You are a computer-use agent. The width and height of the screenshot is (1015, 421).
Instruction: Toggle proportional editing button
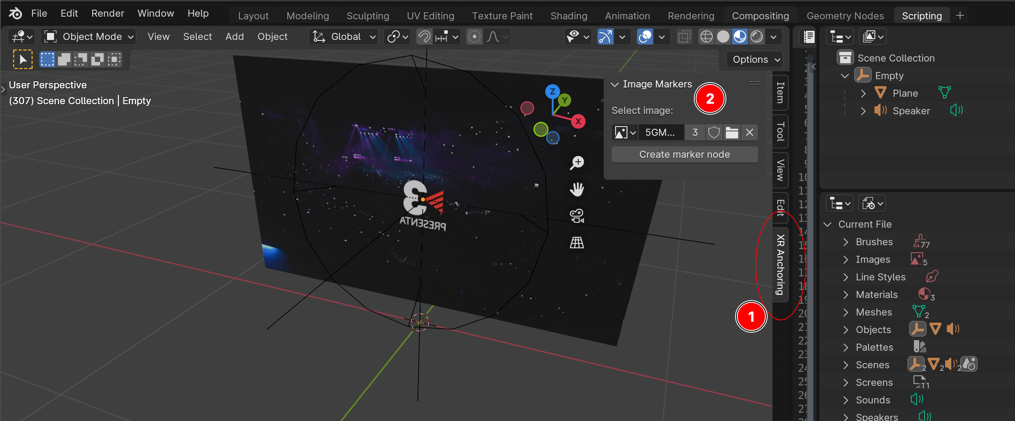tap(474, 37)
